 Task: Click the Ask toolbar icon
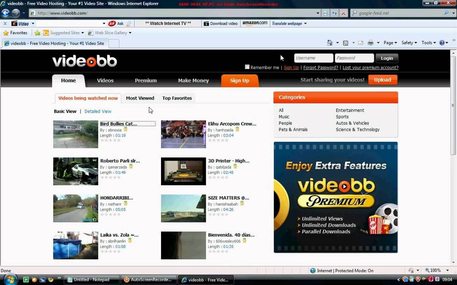(x=112, y=24)
